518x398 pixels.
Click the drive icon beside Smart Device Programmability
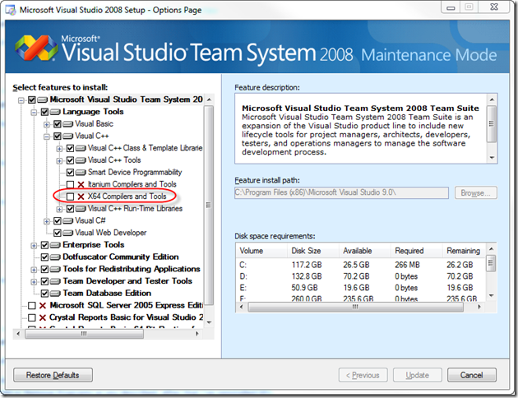point(81,173)
